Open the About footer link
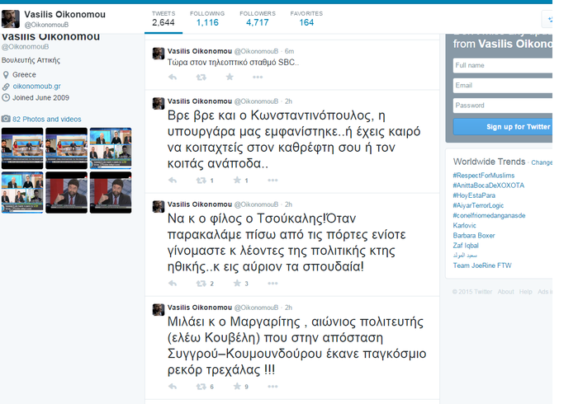 pos(505,292)
